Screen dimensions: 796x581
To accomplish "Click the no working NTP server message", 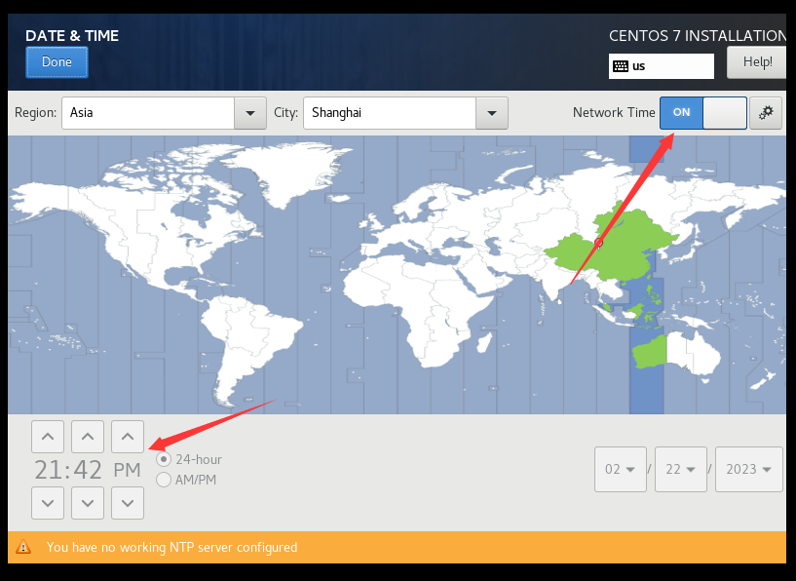I will click(172, 547).
